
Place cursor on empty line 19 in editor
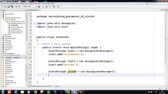100,75
